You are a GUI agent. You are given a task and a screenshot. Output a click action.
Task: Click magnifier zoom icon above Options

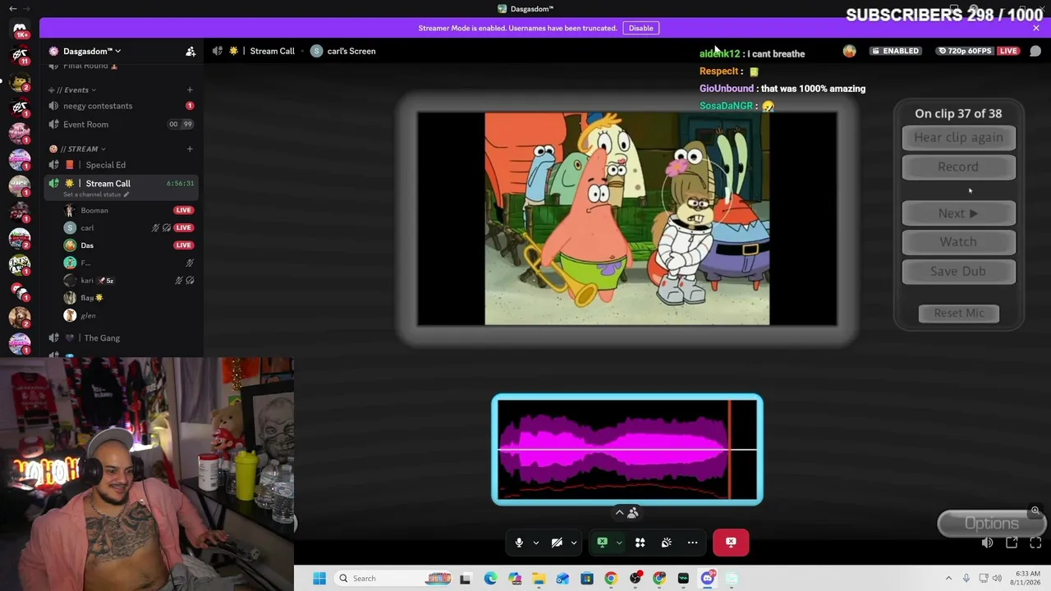1035,511
